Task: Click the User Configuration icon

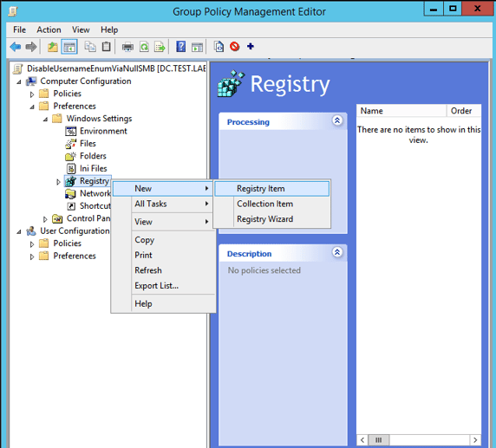Action: coord(31,231)
